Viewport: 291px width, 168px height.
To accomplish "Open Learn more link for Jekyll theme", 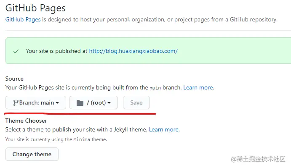I will pyautogui.click(x=164, y=129).
